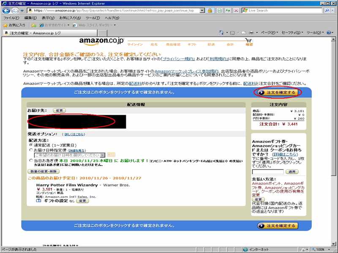
Task: Toggle the Compatibility View icon
Action: (219, 11)
